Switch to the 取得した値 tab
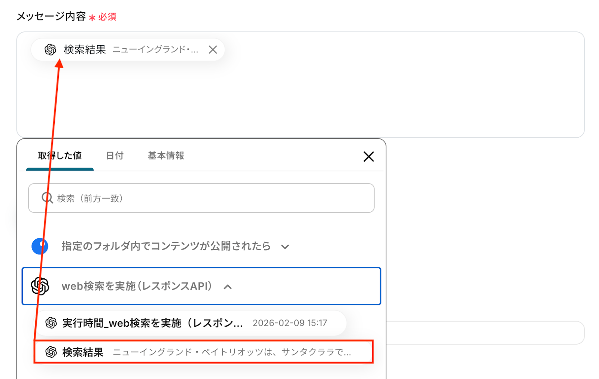 point(60,156)
